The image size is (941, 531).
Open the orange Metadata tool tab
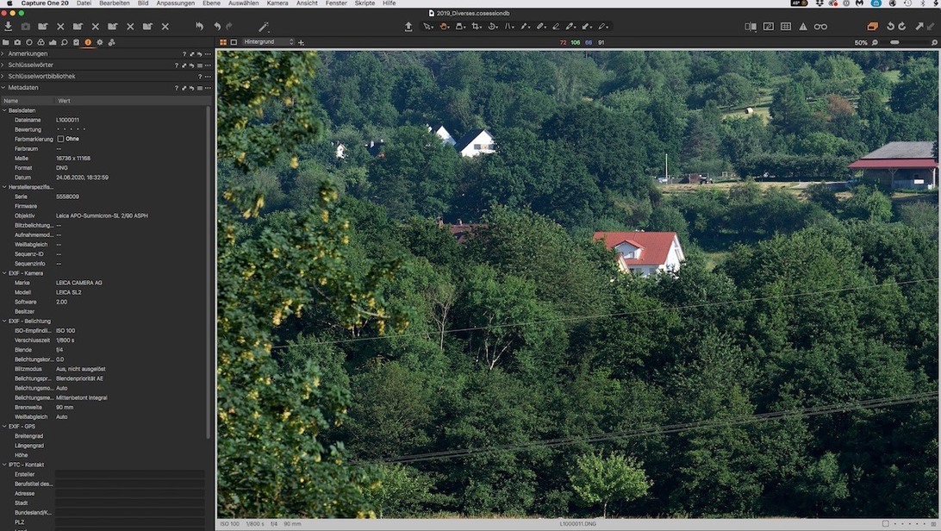[x=88, y=42]
